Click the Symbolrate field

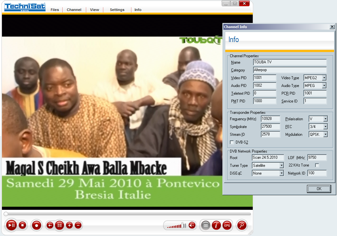point(271,126)
